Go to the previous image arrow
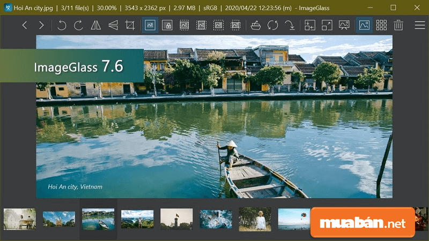The width and height of the screenshot is (429, 241). [x=25, y=25]
